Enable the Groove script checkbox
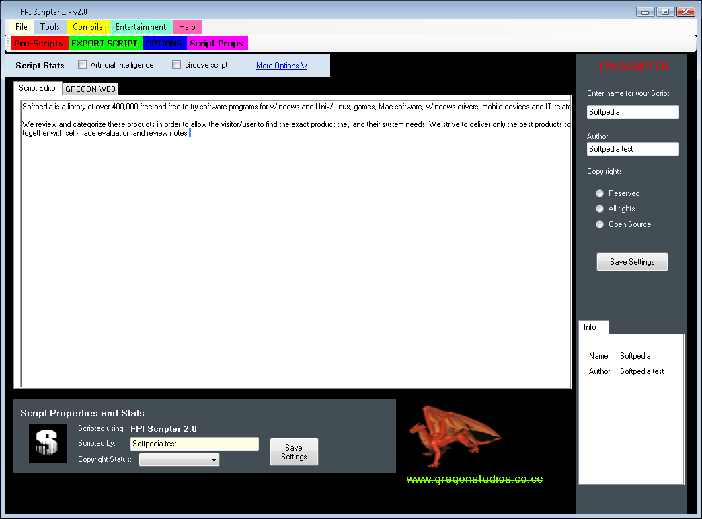The width and height of the screenshot is (702, 519). (177, 65)
